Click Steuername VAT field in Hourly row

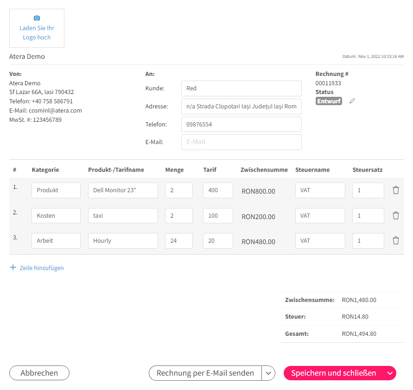pyautogui.click(x=320, y=241)
